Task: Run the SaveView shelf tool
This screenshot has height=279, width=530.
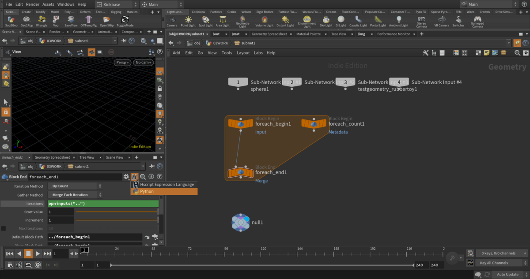Action: click(71, 22)
